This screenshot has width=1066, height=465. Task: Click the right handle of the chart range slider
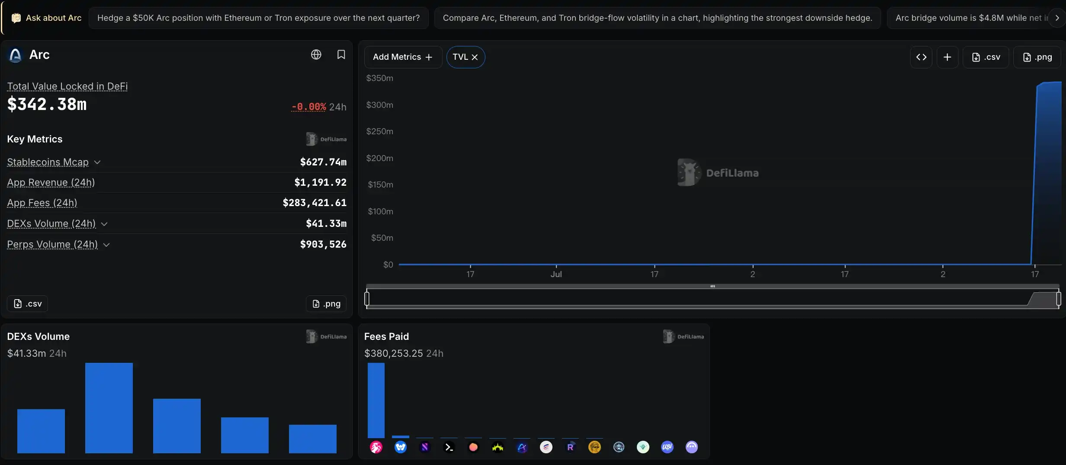[x=1058, y=299]
